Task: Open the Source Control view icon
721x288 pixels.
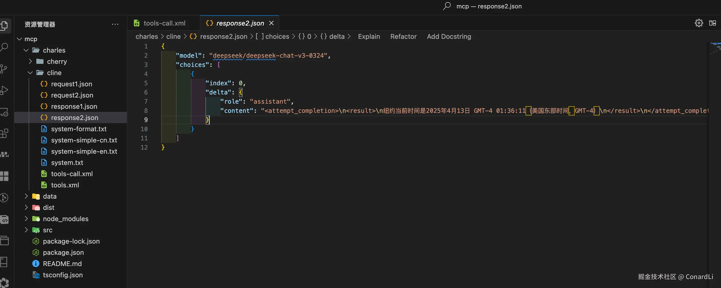Action: click(x=4, y=69)
